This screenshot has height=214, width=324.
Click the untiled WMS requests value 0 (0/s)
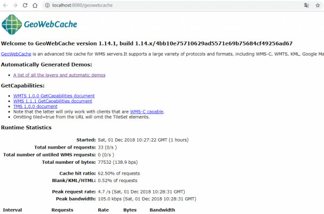(106, 155)
